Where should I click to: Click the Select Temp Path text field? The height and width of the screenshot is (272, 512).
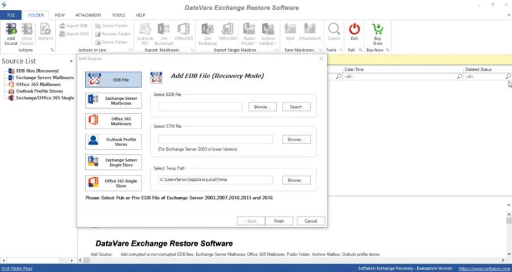click(215, 180)
